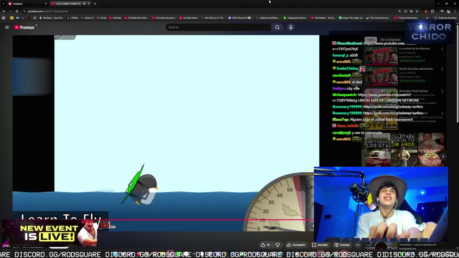Close the Instagram tab
The image size is (459, 258).
pos(46,4)
